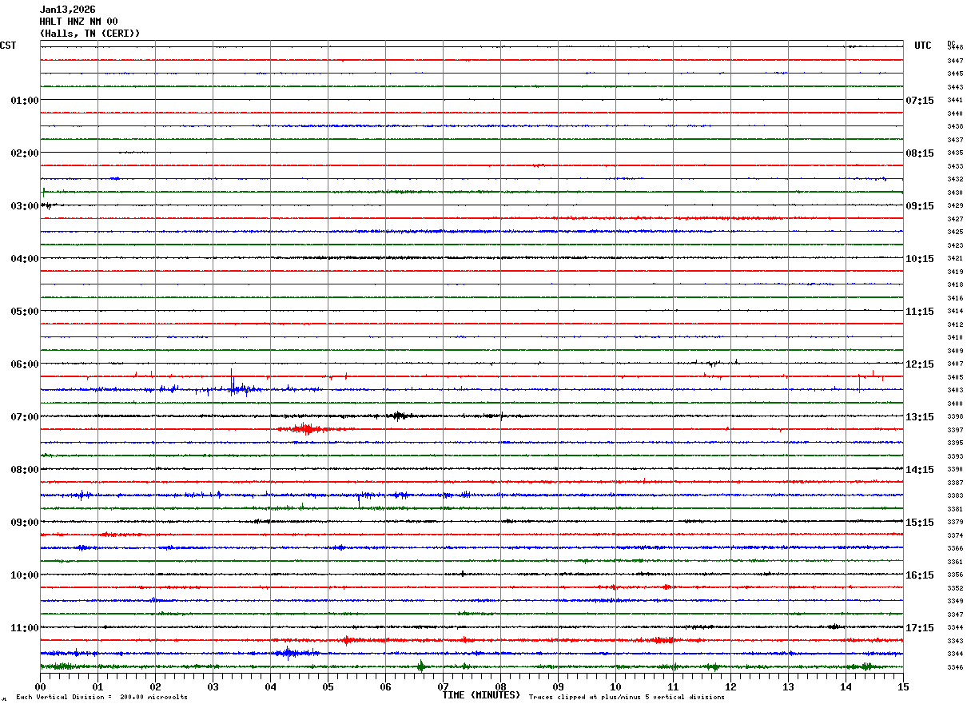This screenshot has width=967, height=708.
Task: Click the DC offset value '3398'
Action: coord(955,417)
